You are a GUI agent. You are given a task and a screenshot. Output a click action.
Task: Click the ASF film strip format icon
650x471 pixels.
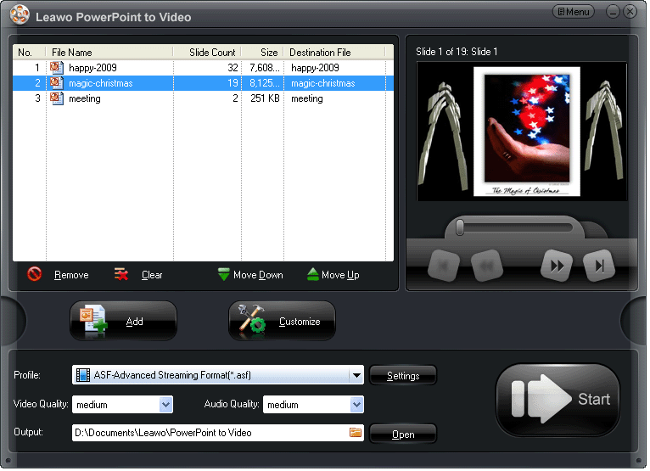tap(83, 375)
